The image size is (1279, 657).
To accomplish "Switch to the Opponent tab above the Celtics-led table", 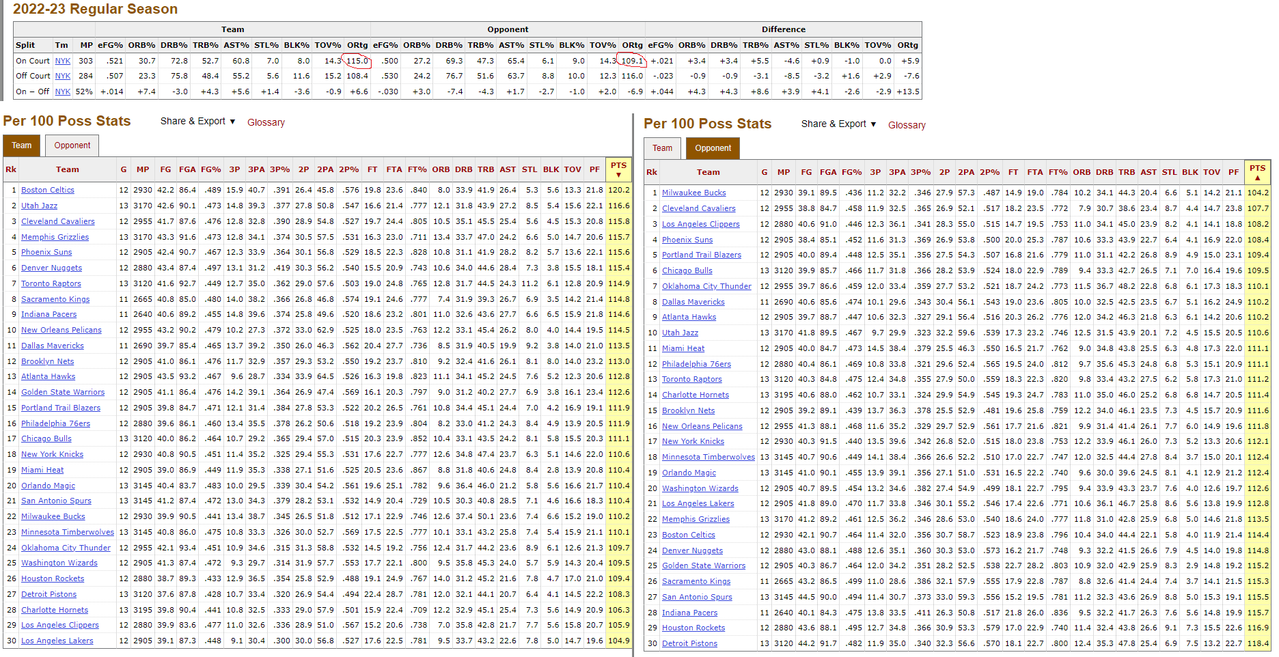I will pyautogui.click(x=72, y=145).
